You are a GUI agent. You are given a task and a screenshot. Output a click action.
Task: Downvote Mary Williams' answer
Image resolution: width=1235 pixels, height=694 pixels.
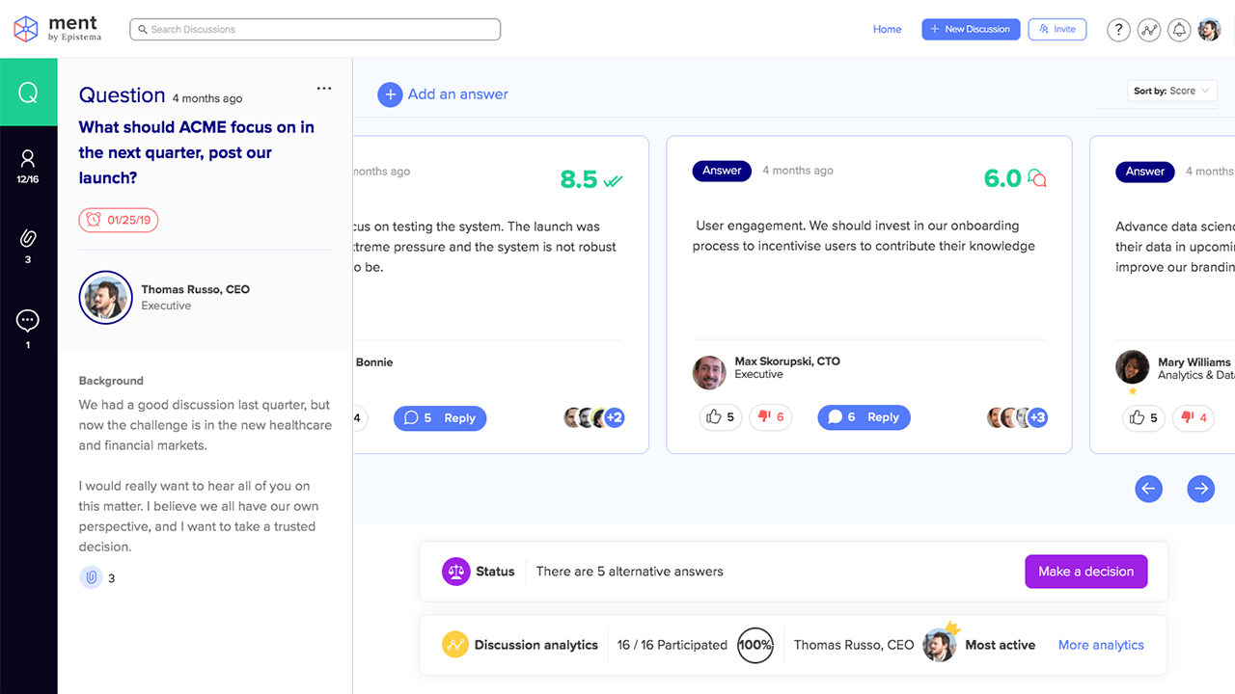coord(1194,417)
